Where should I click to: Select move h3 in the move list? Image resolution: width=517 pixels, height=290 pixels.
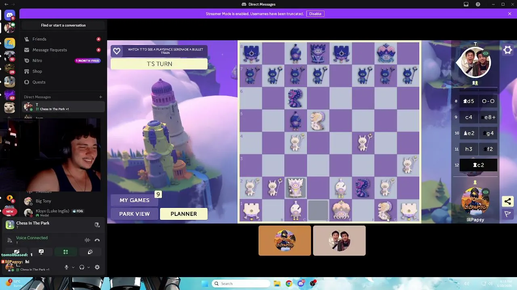(x=469, y=149)
